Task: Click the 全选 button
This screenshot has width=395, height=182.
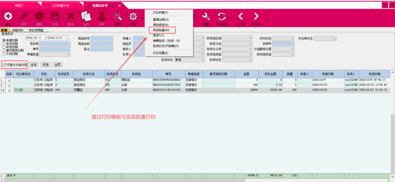Action: pyautogui.click(x=33, y=65)
